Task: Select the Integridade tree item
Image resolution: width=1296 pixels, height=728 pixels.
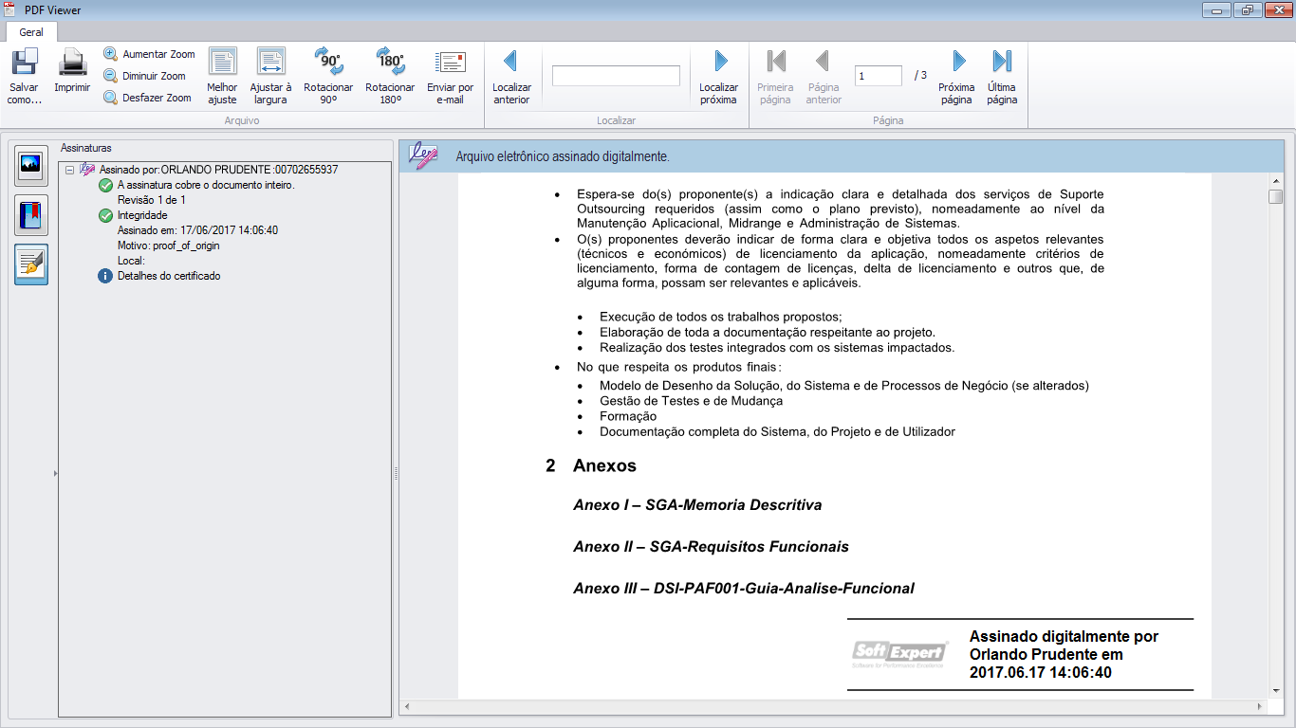Action: (x=141, y=215)
